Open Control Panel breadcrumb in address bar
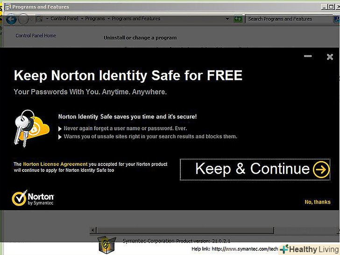 click(64, 19)
